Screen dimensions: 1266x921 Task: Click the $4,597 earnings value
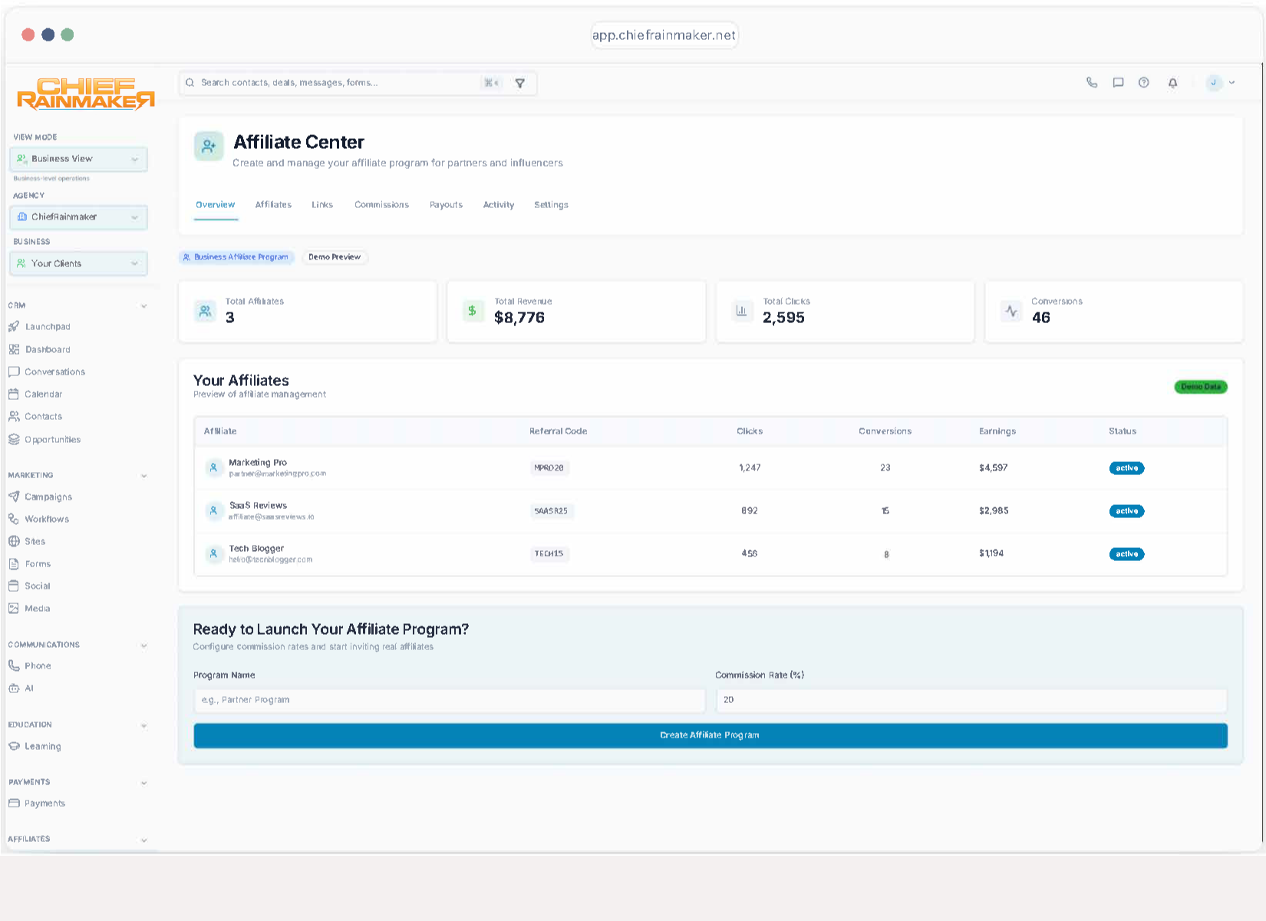point(994,468)
